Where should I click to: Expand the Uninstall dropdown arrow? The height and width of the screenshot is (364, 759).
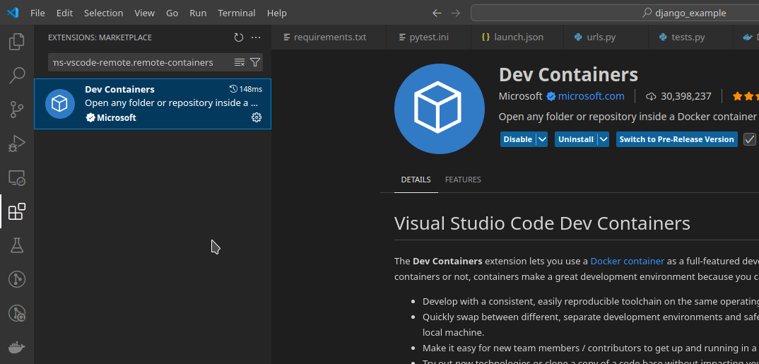(603, 139)
